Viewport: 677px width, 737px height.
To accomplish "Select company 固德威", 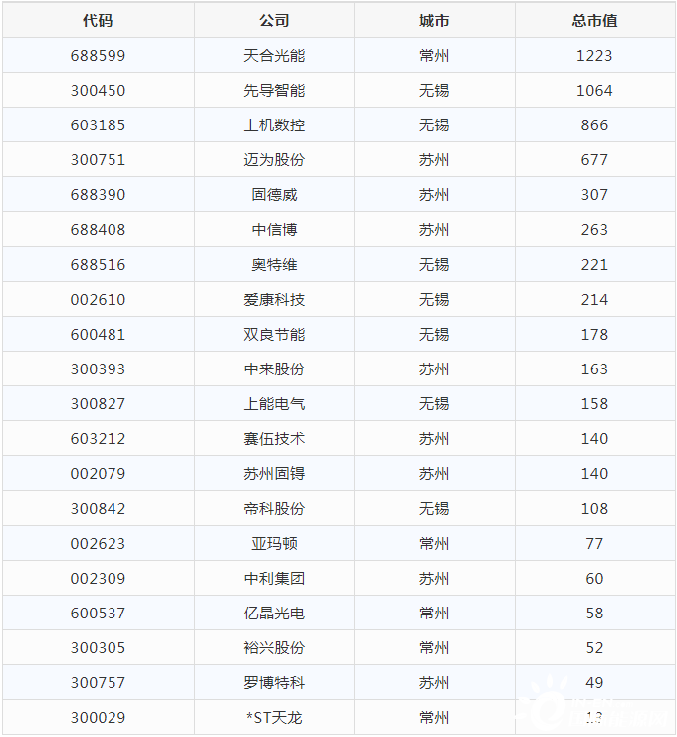I will [x=275, y=194].
